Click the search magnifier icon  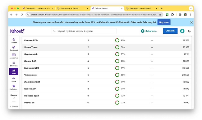point(54,31)
